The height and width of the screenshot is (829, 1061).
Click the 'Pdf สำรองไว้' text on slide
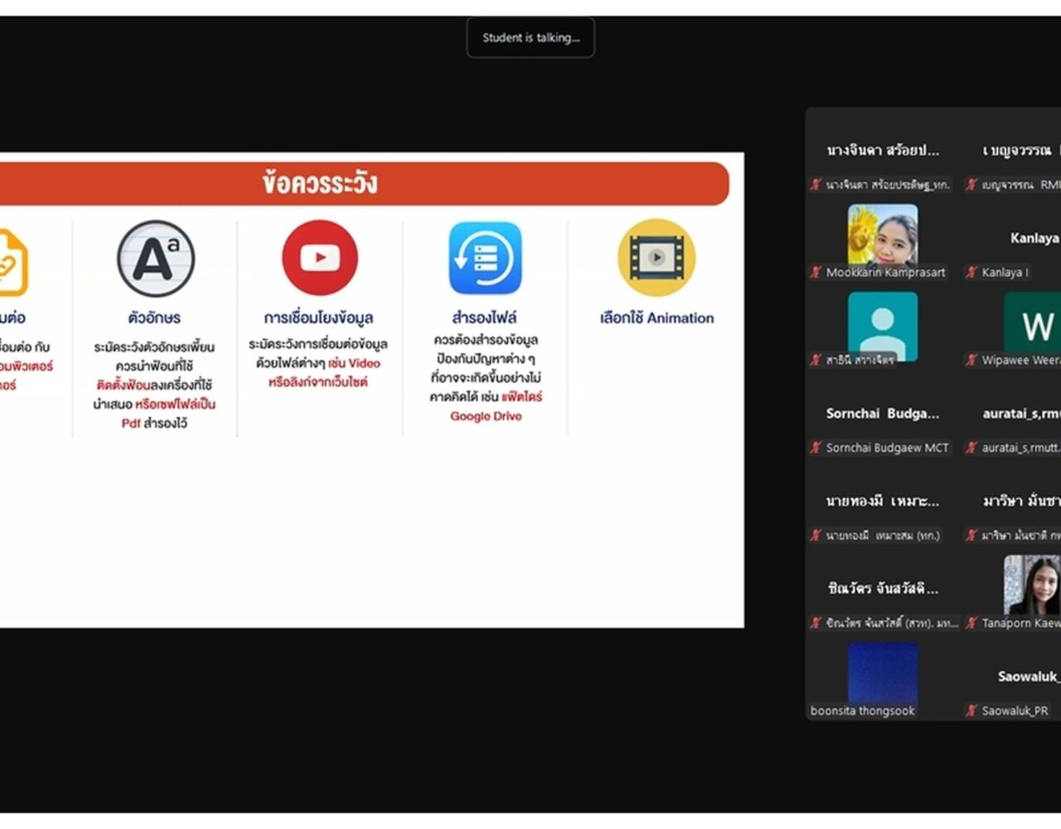tap(154, 424)
